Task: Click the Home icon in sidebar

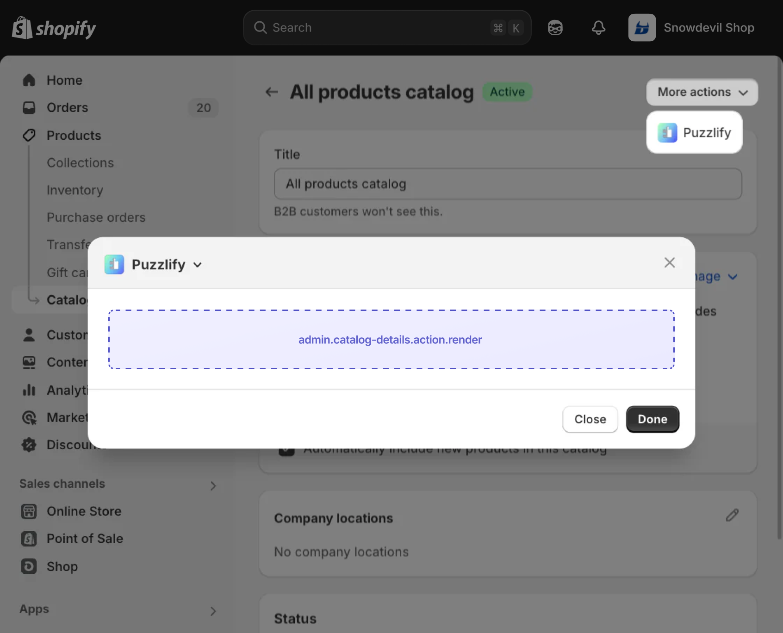Action: 29,80
